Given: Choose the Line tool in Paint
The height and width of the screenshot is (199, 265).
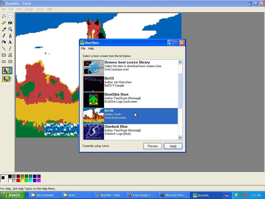Looking at the screenshot, I should point(4,48).
